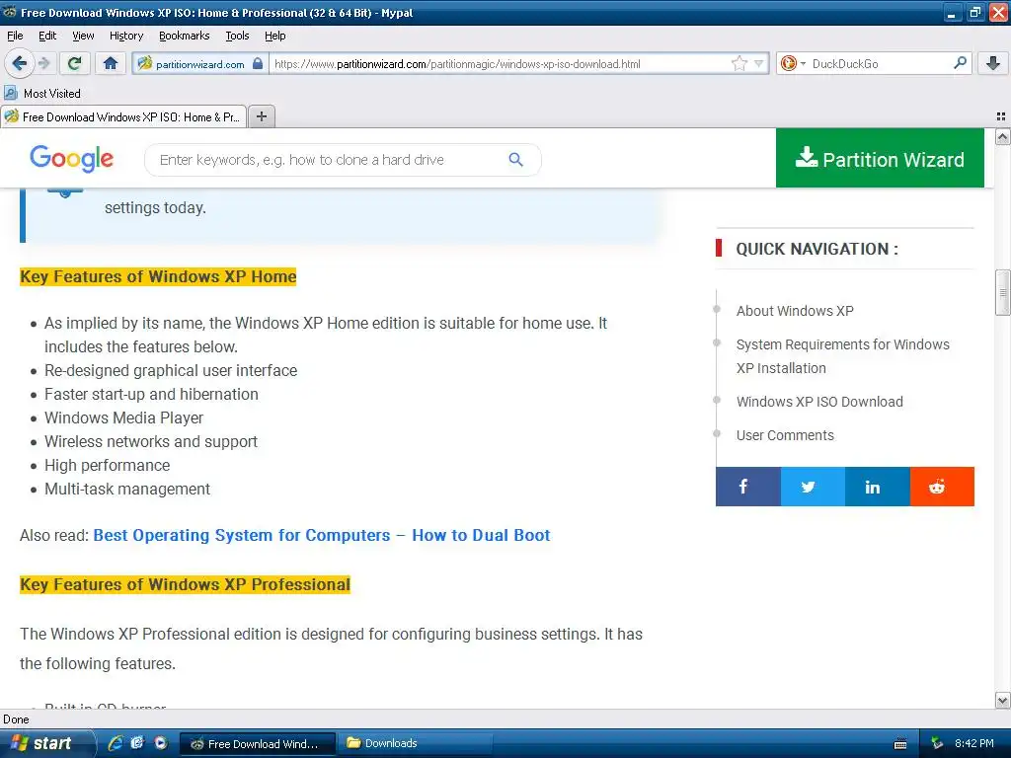1011x758 pixels.
Task: Click the page scrollbar up arrow
Action: (x=1002, y=136)
